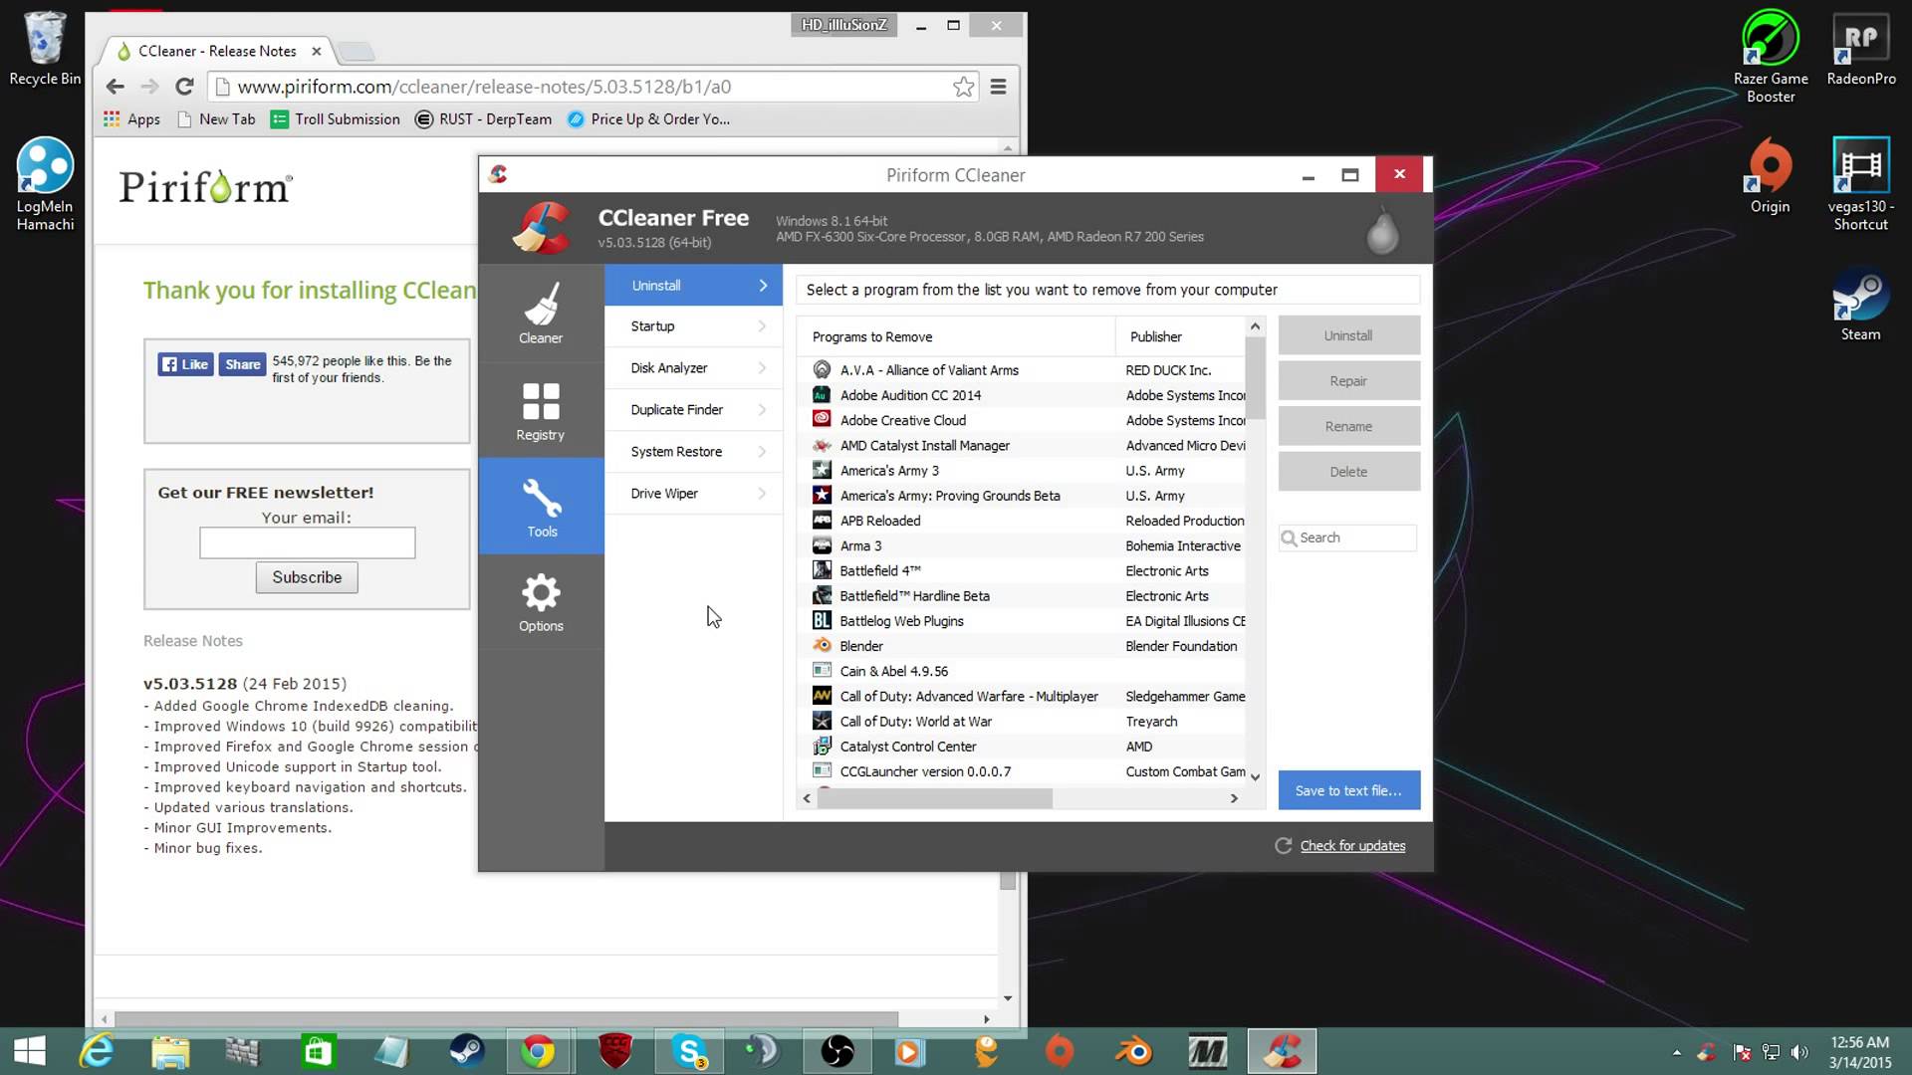Open Internet Explorer from the taskbar
Screen dimensions: 1912x1075
[x=97, y=1051]
